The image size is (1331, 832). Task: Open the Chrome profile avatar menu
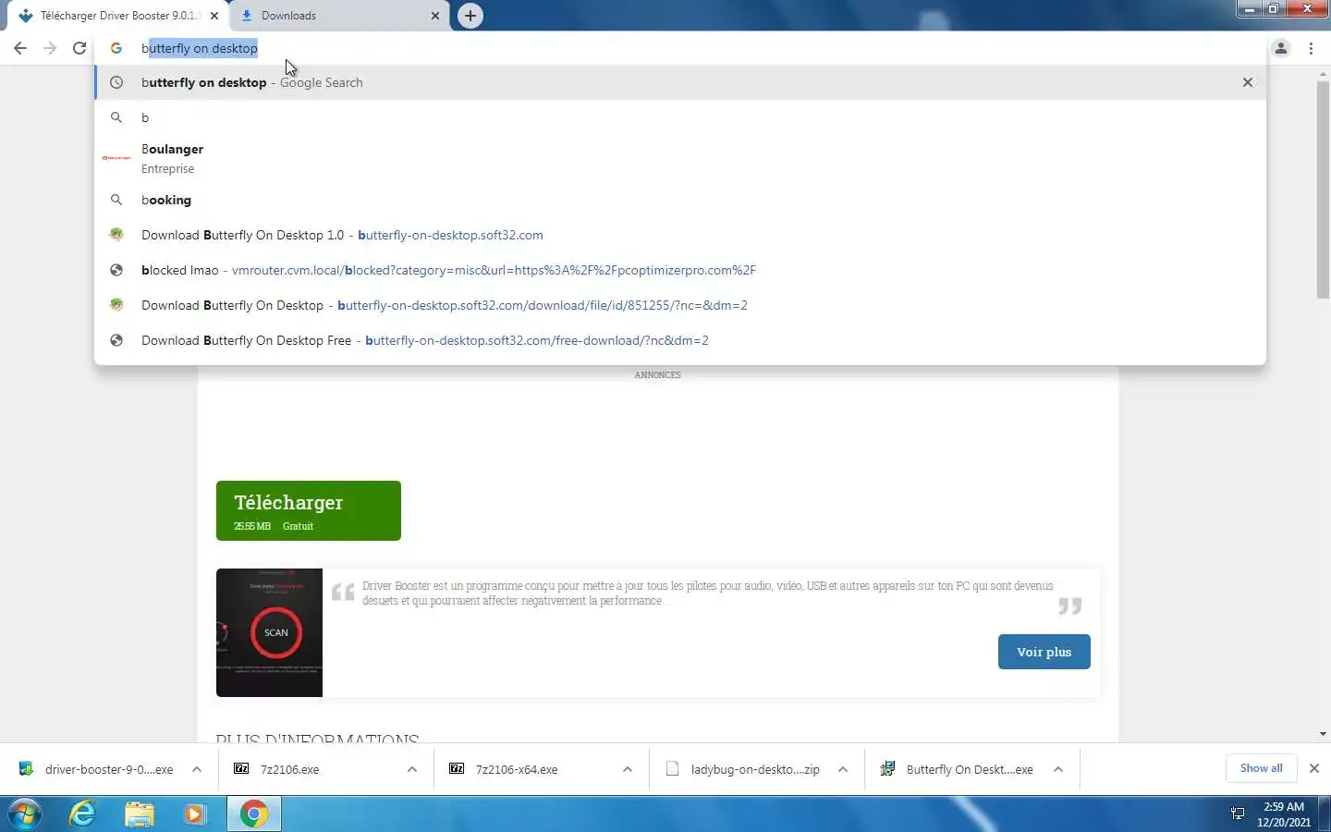1281,48
